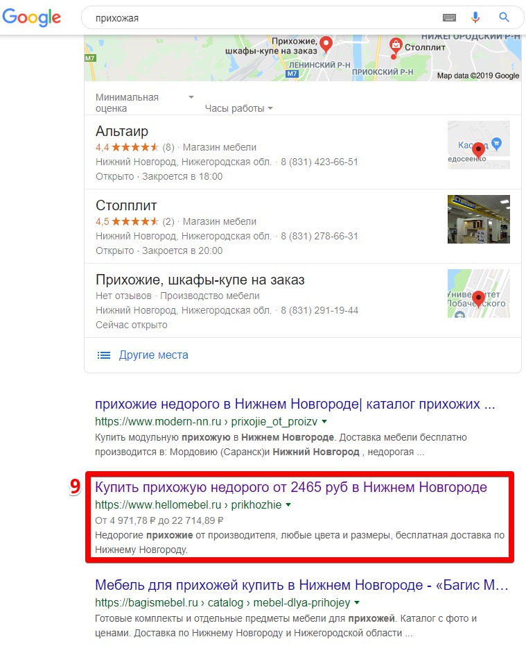Open the Столплит store listing
The height and width of the screenshot is (646, 526).
click(x=126, y=205)
